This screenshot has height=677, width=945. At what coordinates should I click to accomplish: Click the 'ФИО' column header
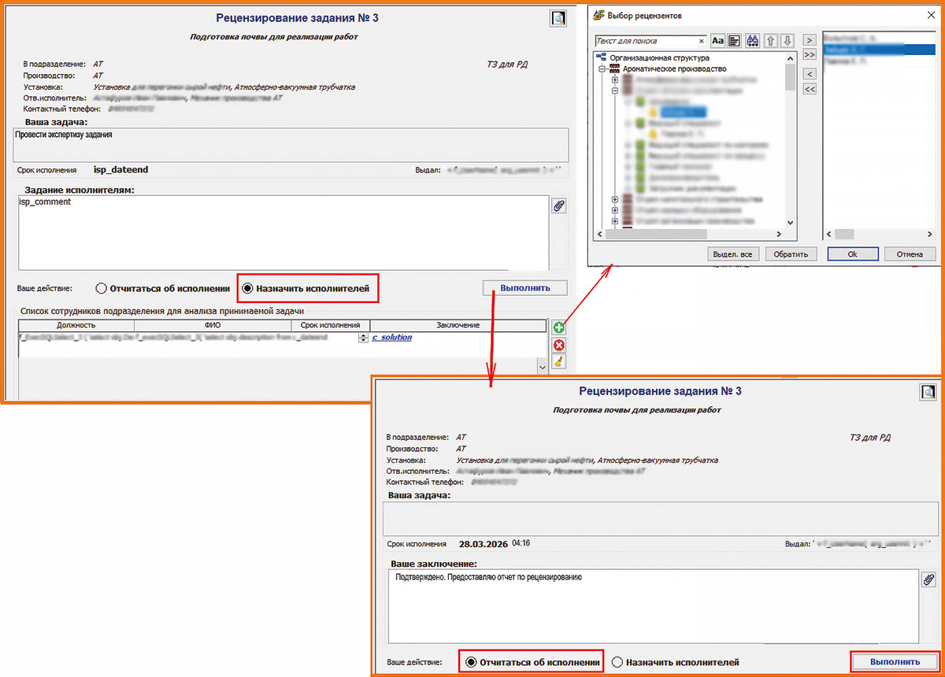[212, 325]
